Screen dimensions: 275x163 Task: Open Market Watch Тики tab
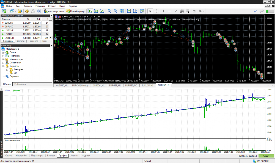(x=45, y=41)
